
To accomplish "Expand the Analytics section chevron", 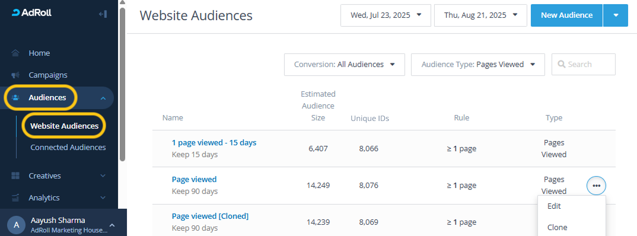I will (103, 198).
